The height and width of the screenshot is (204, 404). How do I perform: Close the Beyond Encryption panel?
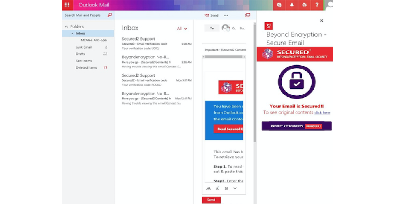(x=322, y=21)
